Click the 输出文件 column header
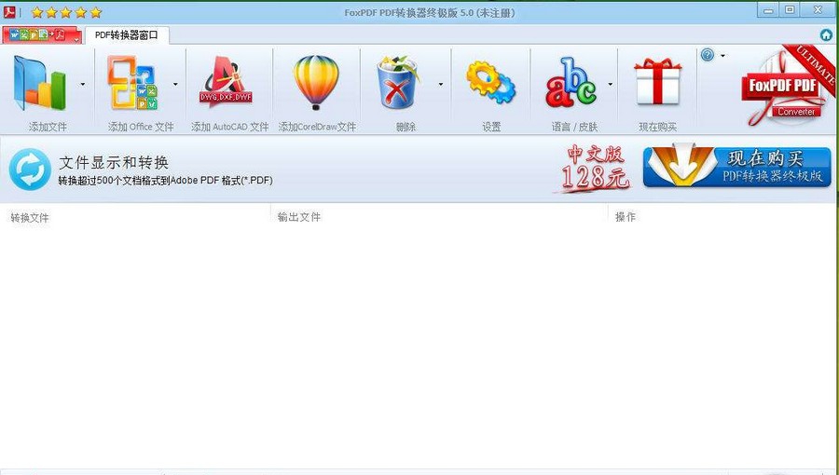The height and width of the screenshot is (475, 839). (299, 217)
